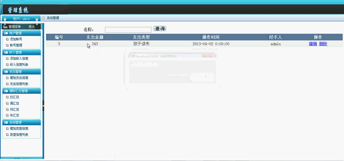This screenshot has width=344, height=161.
Task: Open 添加收入信息 page
Action: [x=19, y=58]
